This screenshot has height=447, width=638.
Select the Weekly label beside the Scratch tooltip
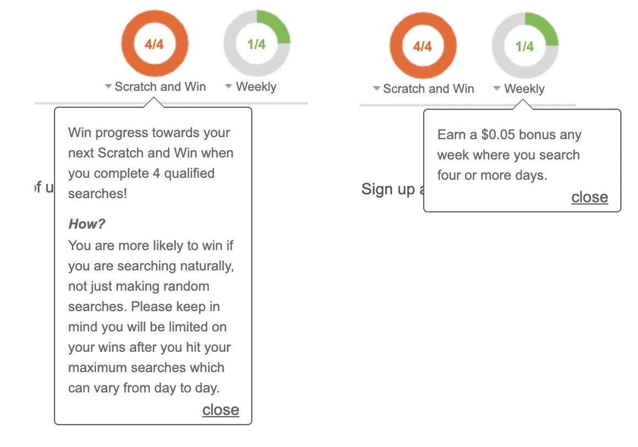point(256,87)
